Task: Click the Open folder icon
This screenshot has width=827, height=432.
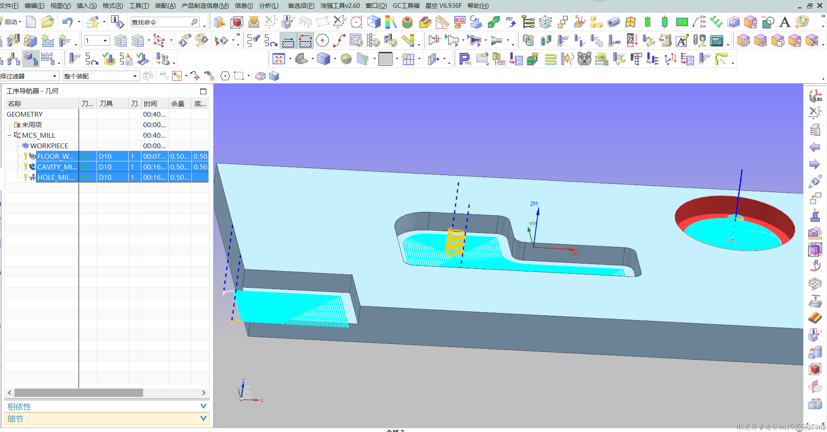Action: click(x=47, y=22)
